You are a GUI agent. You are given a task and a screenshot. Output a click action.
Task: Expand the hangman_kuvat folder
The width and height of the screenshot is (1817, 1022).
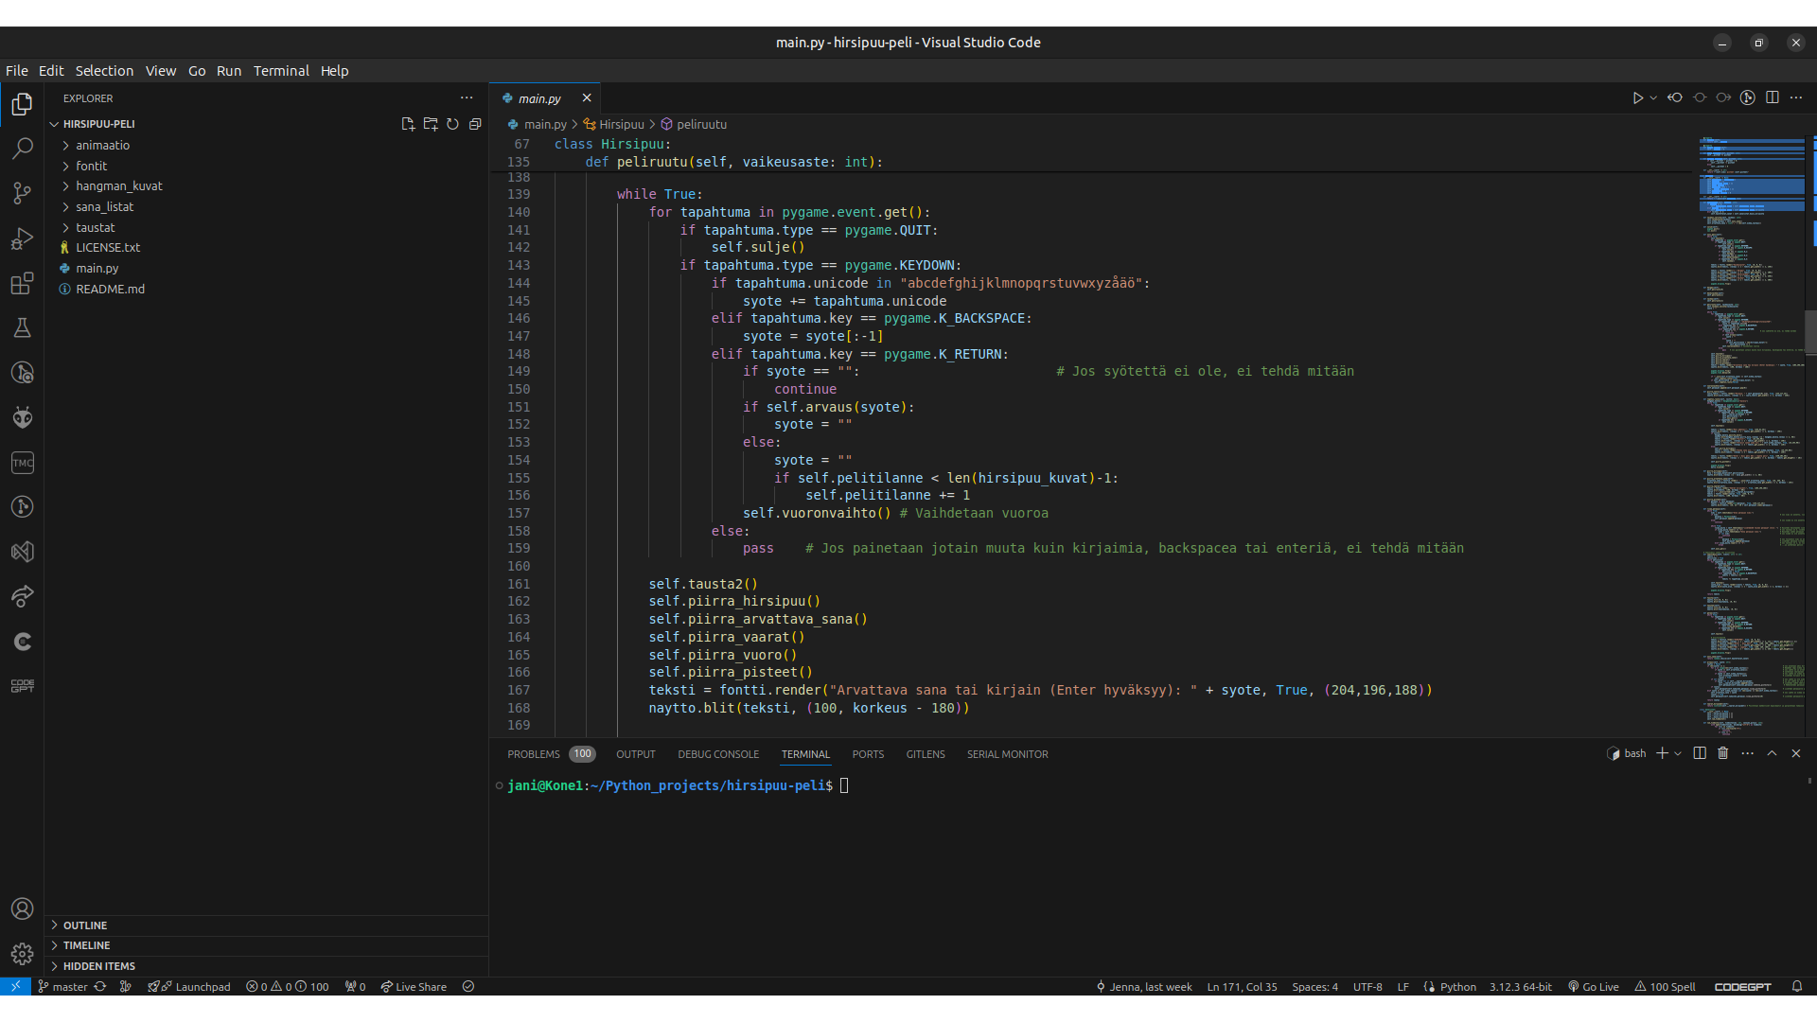[119, 186]
